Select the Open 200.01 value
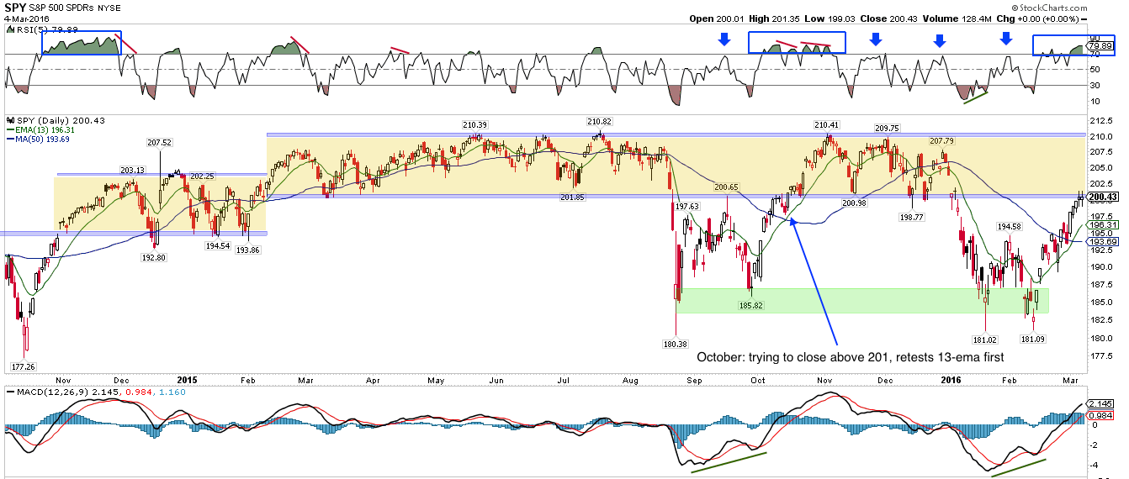1129x479 pixels. (x=718, y=18)
